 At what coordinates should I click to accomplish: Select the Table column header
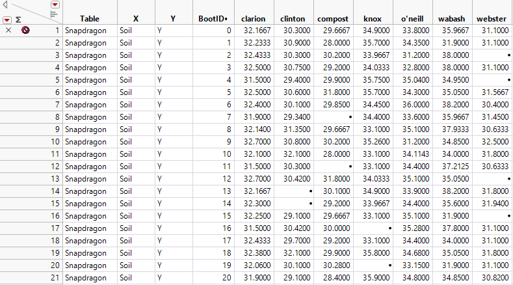89,19
